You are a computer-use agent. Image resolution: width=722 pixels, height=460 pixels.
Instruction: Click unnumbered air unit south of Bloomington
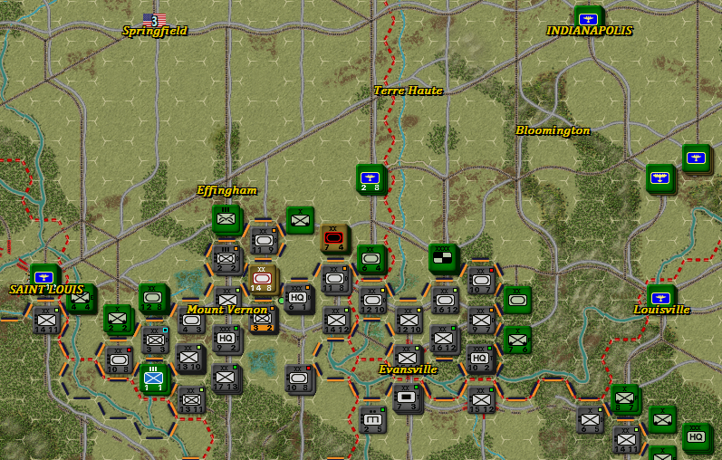pos(659,178)
